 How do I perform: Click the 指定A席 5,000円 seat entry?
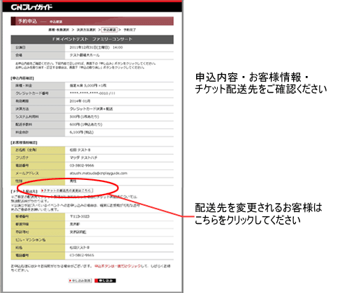88,86
